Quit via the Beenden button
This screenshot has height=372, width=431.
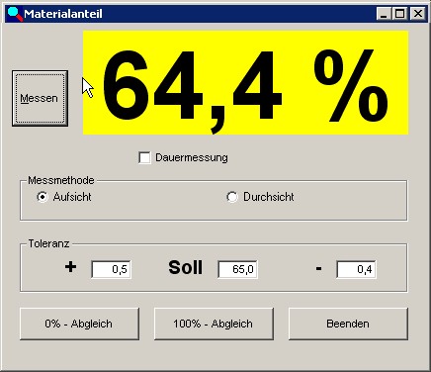348,324
